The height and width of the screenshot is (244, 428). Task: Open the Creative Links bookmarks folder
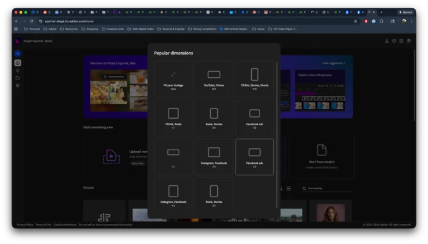(113, 29)
